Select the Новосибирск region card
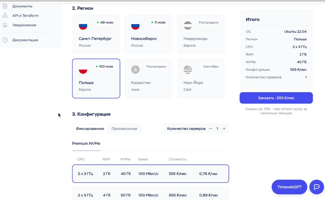The image size is (325, 200). (x=148, y=34)
